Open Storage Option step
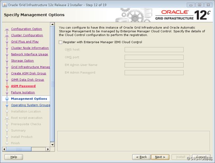The height and width of the screenshot is (163, 215). click(x=22, y=60)
